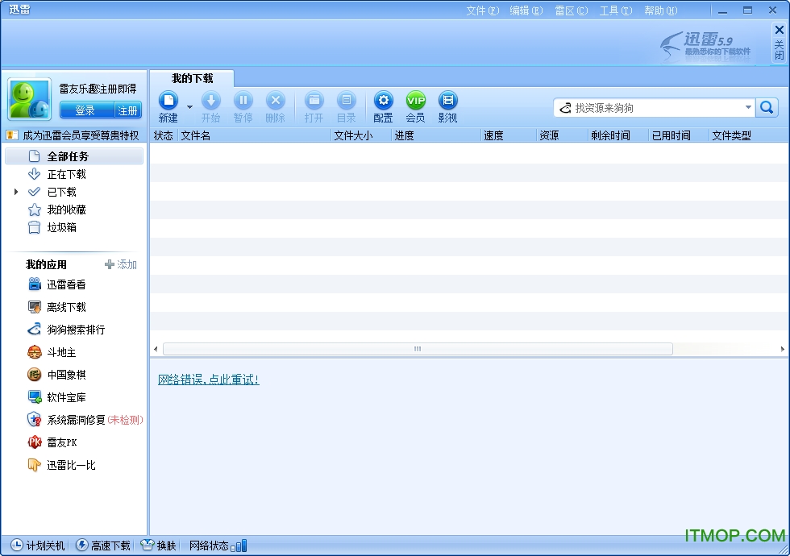Click the 打开 open file icon

(x=314, y=101)
